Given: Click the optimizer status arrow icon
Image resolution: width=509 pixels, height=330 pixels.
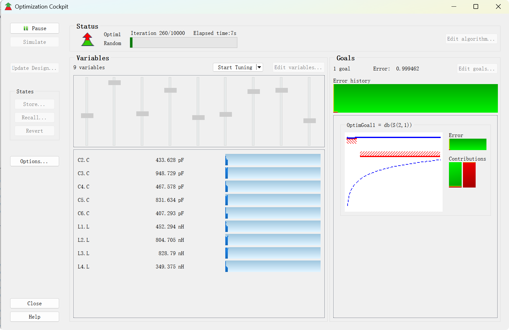Looking at the screenshot, I should [87, 40].
